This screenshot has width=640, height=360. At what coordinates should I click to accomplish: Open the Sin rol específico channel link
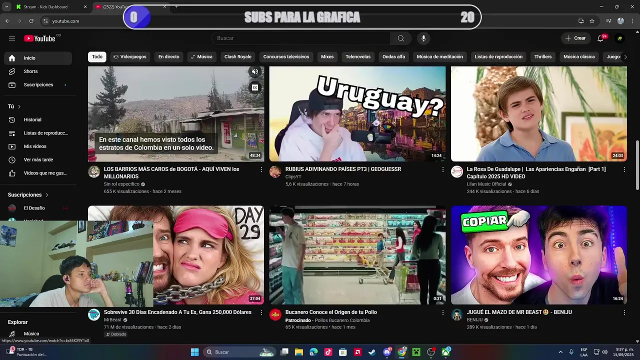[x=121, y=184]
